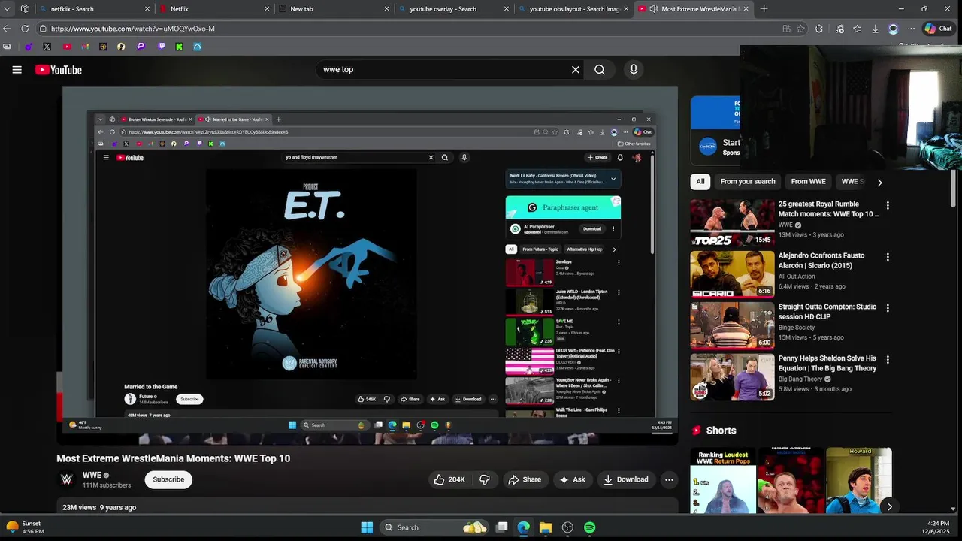Open the Kick bookmark in favorites bar

tap(179, 47)
